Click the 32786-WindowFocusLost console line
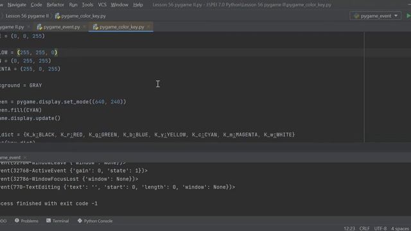The width and height of the screenshot is (411, 231). tap(69, 179)
